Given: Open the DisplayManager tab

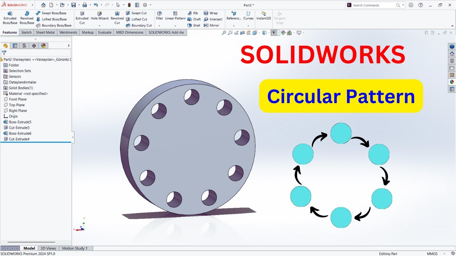Looking at the screenshot, I should (x=43, y=46).
